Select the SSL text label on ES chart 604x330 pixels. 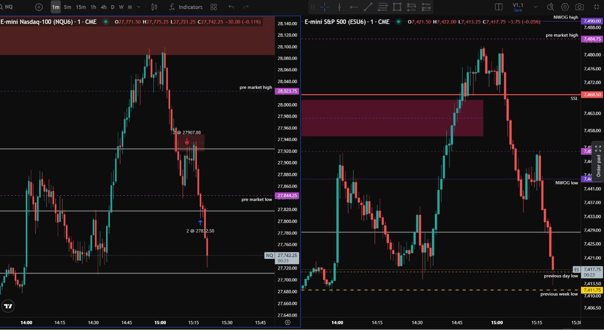point(574,99)
